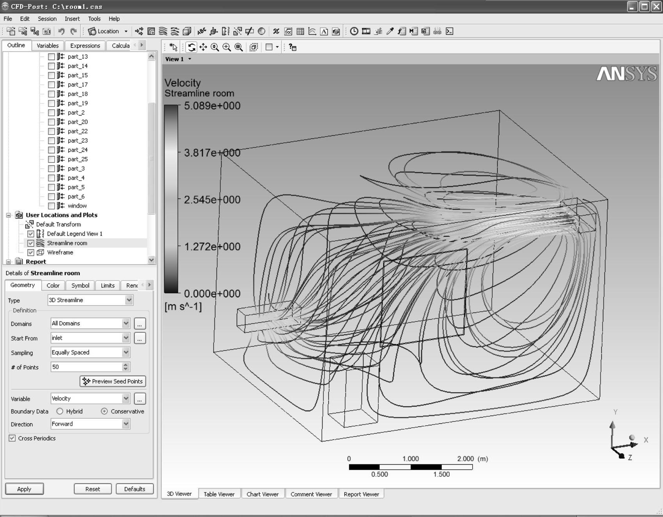Image resolution: width=663 pixels, height=517 pixels.
Task: Check the part_6 visibility checkbox
Action: (51, 196)
